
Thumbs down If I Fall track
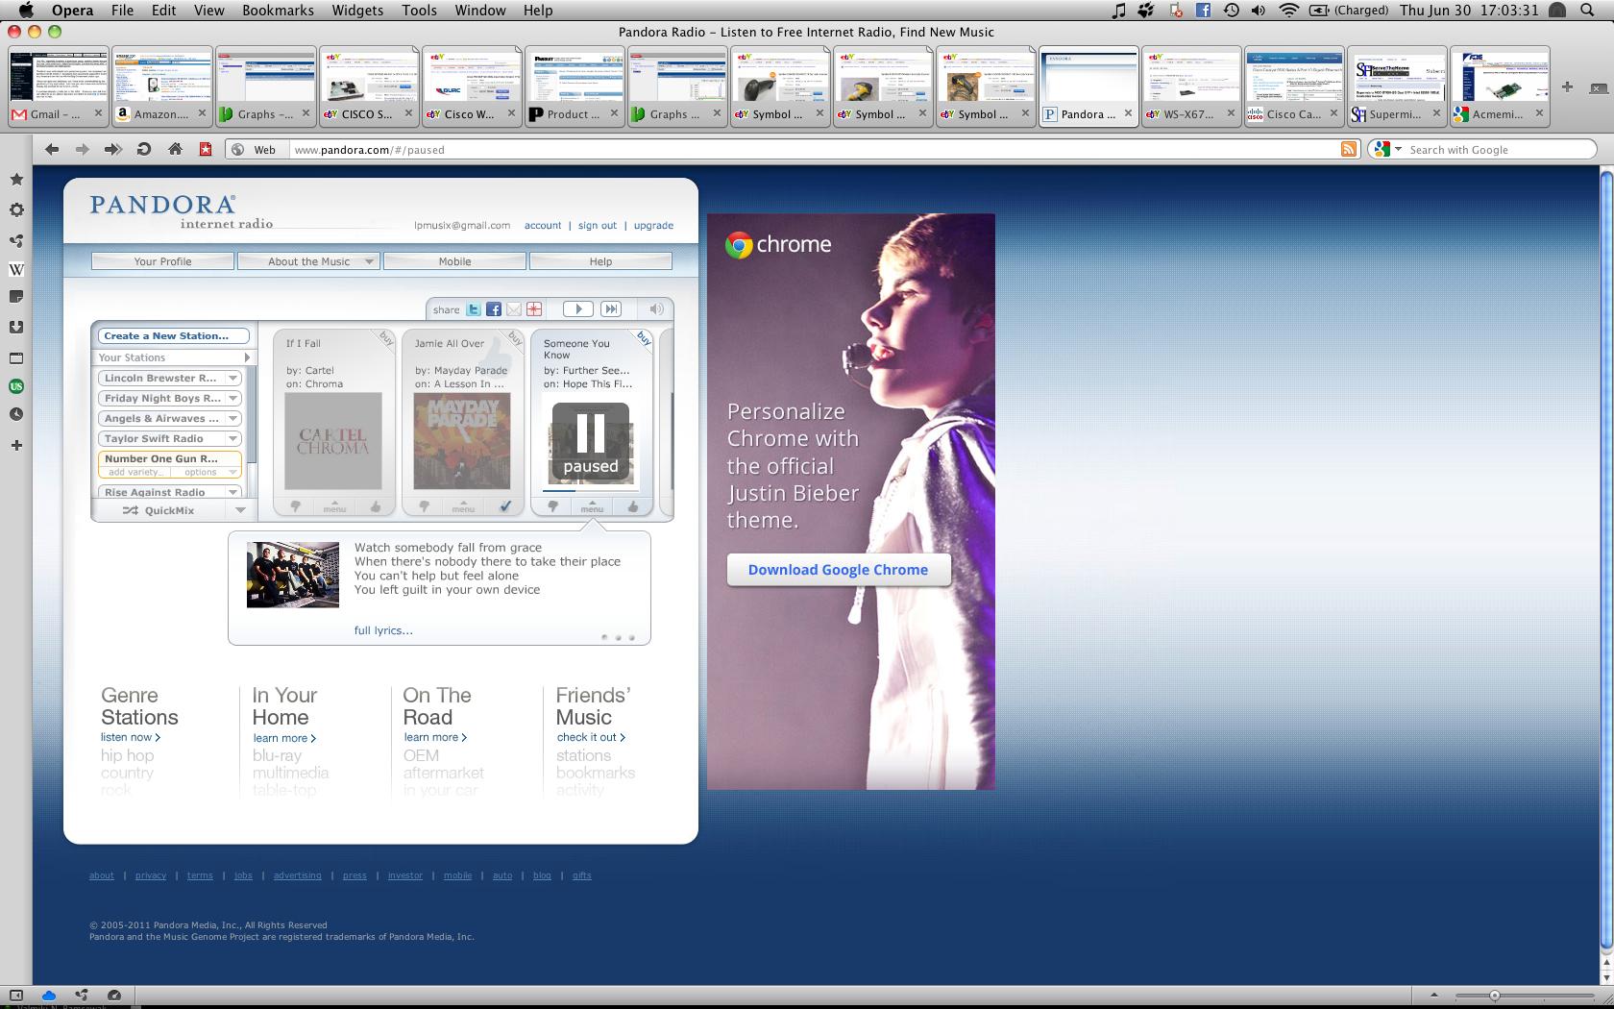coord(295,506)
